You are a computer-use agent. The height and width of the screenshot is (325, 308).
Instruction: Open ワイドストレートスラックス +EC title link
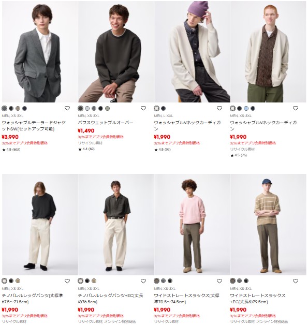pyautogui.click(x=258, y=299)
